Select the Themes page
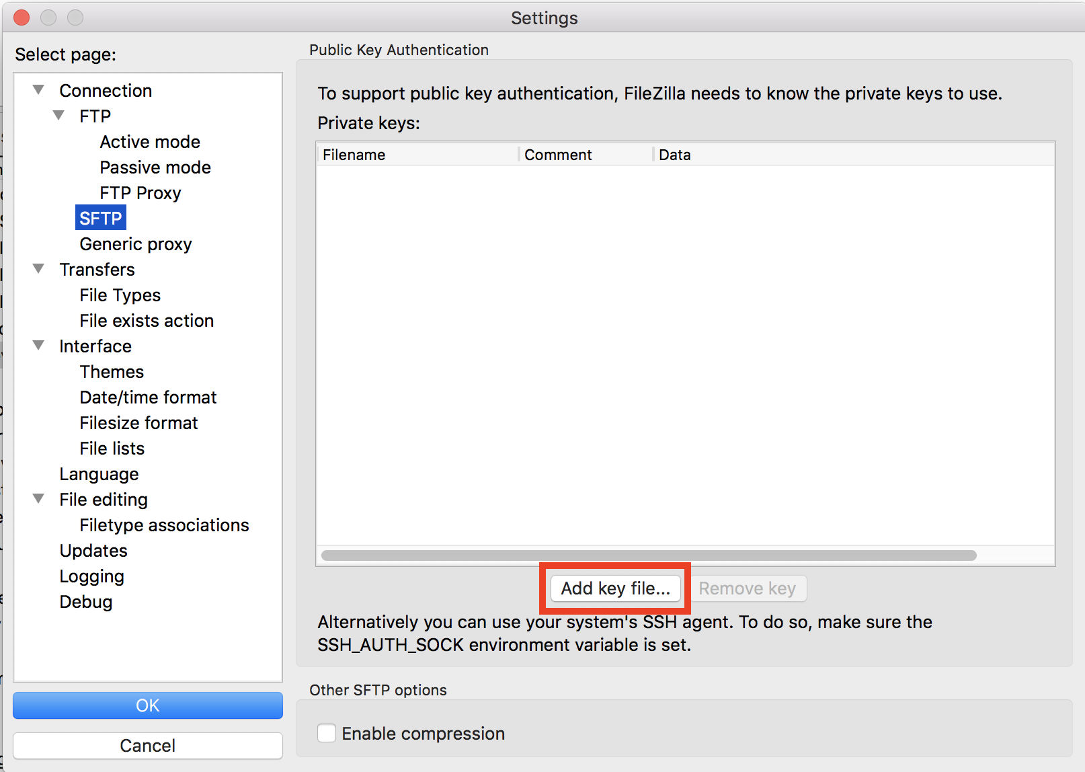Screen dimensions: 1085x772 click(112, 371)
